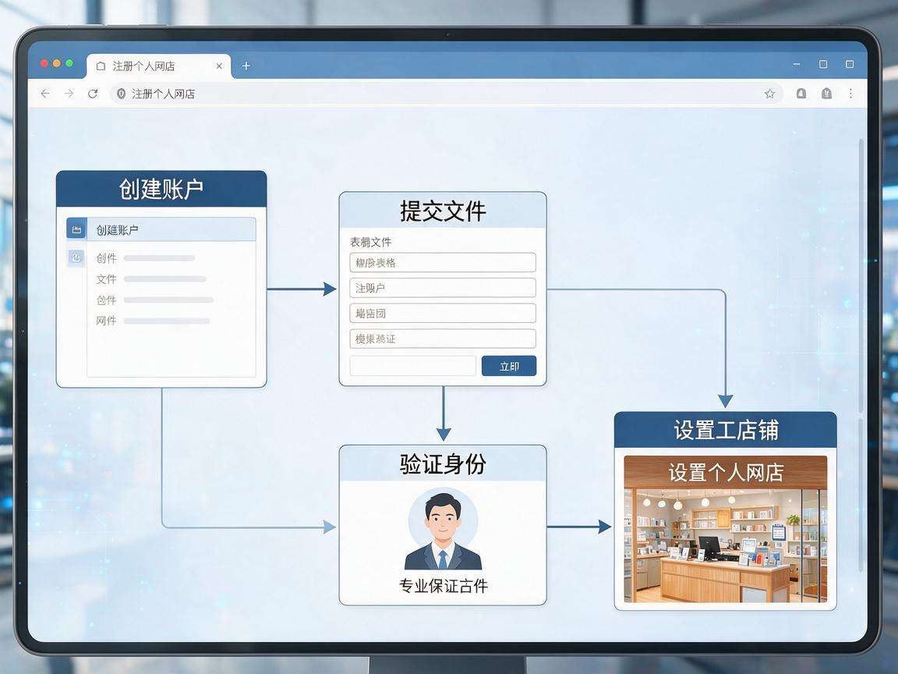Go back with the browser back arrow

coord(45,94)
